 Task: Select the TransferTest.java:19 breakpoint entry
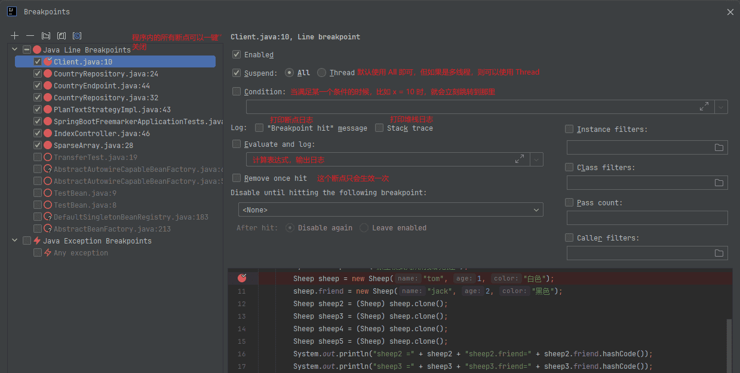coord(96,158)
